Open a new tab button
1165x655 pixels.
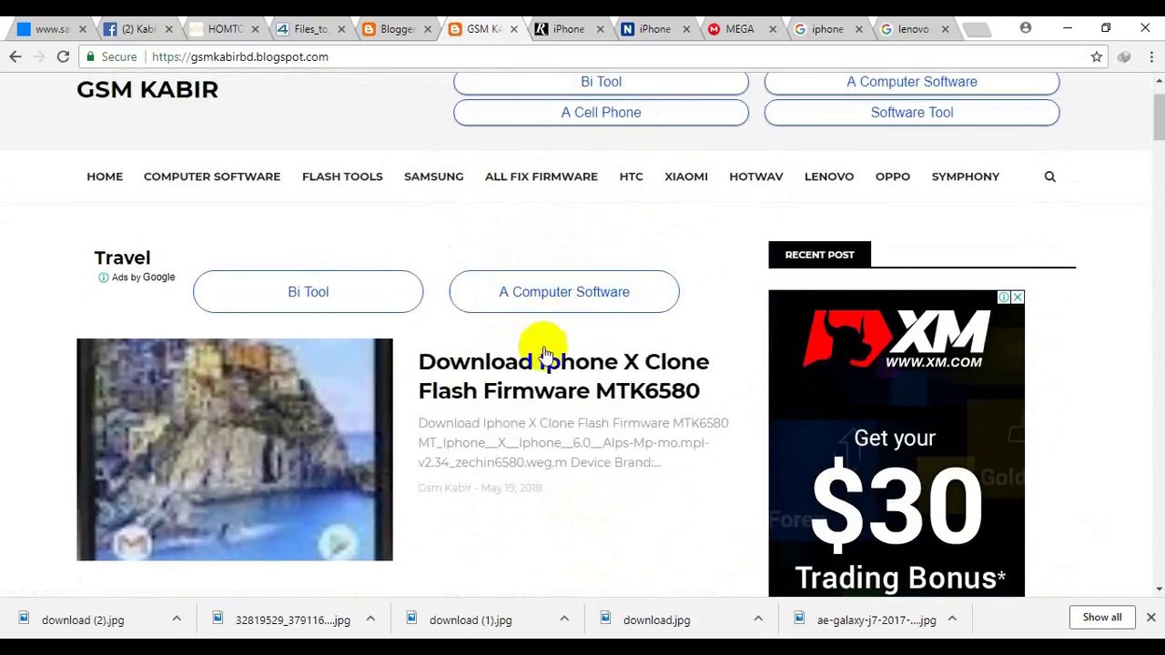click(977, 29)
